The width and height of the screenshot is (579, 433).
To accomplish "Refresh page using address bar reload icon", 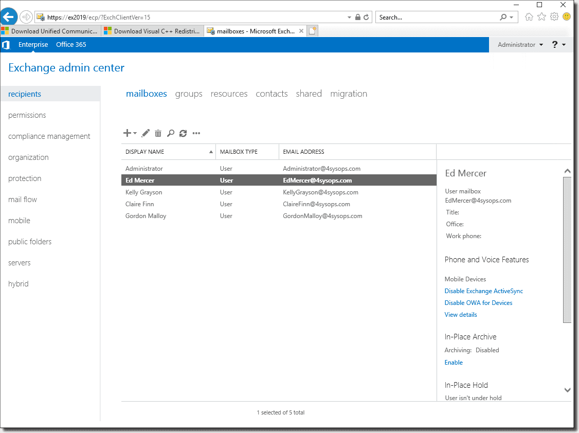I will [366, 17].
